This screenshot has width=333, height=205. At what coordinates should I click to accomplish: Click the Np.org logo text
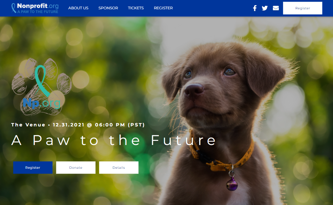click(x=42, y=103)
